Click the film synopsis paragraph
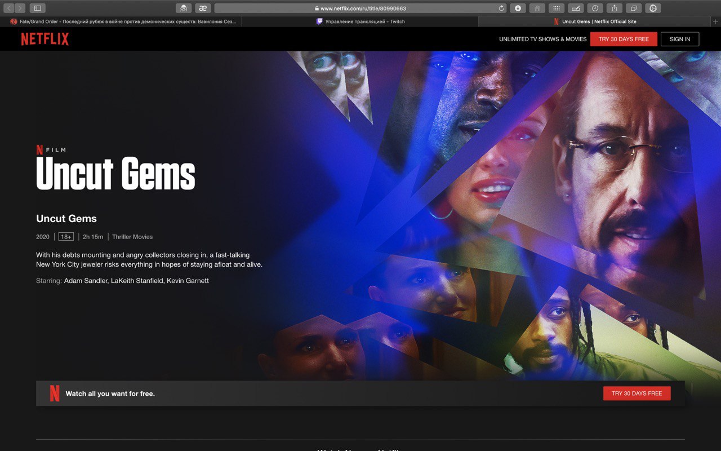This screenshot has height=451, width=721. tap(149, 259)
